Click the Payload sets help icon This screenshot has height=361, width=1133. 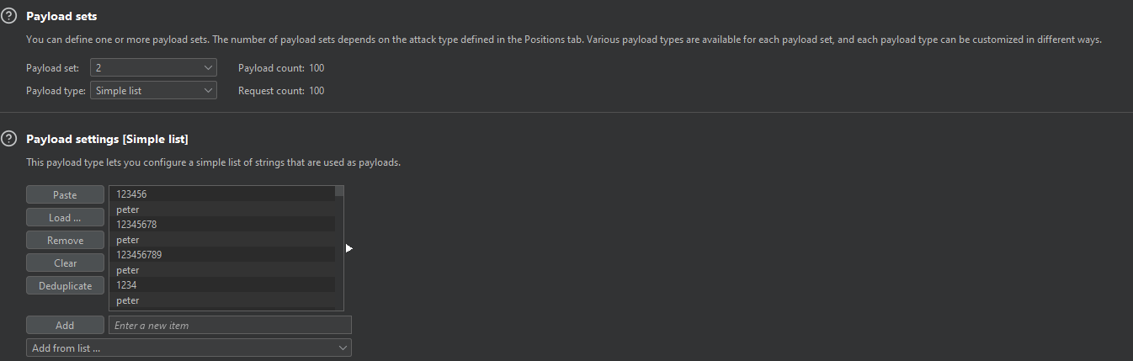pyautogui.click(x=9, y=16)
